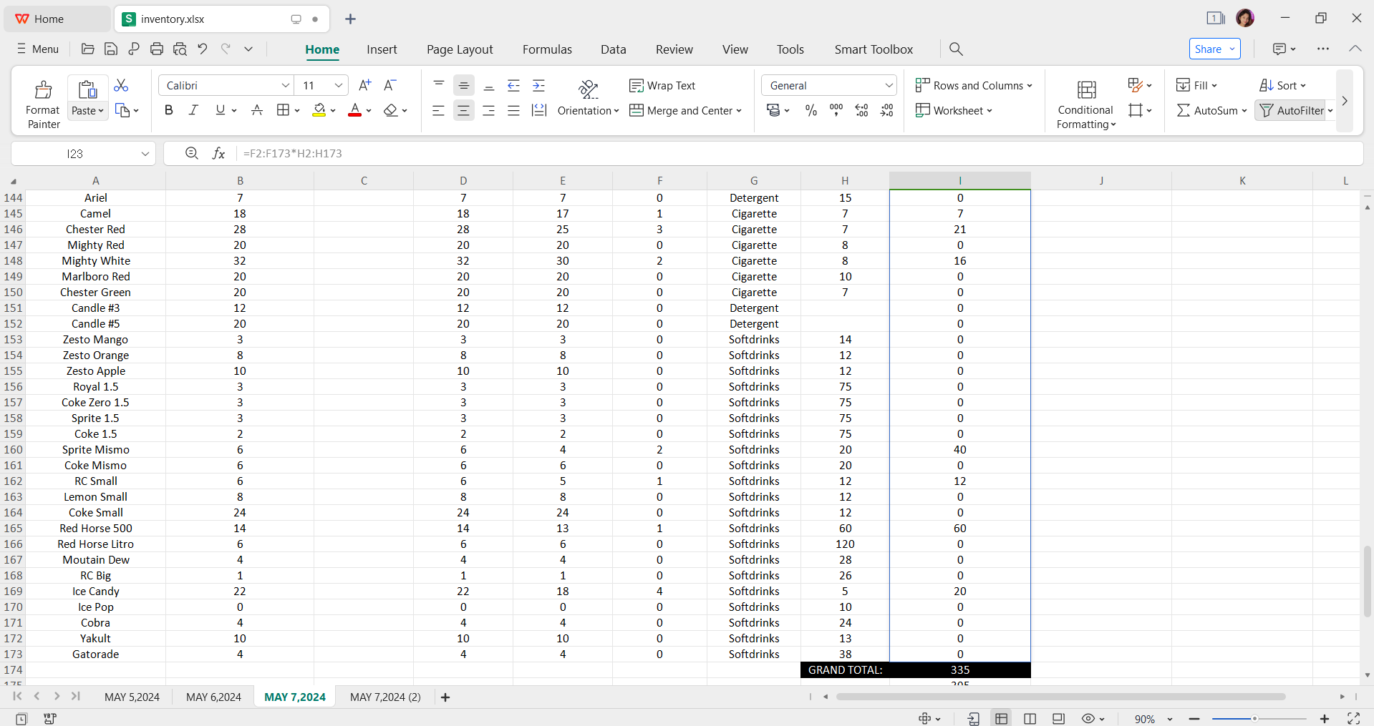1374x726 pixels.
Task: Click the search magnifier in ribbon
Action: (x=956, y=49)
